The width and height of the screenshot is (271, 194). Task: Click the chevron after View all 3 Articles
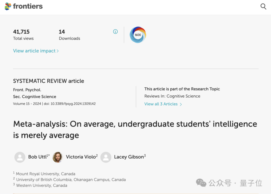[x=181, y=104]
